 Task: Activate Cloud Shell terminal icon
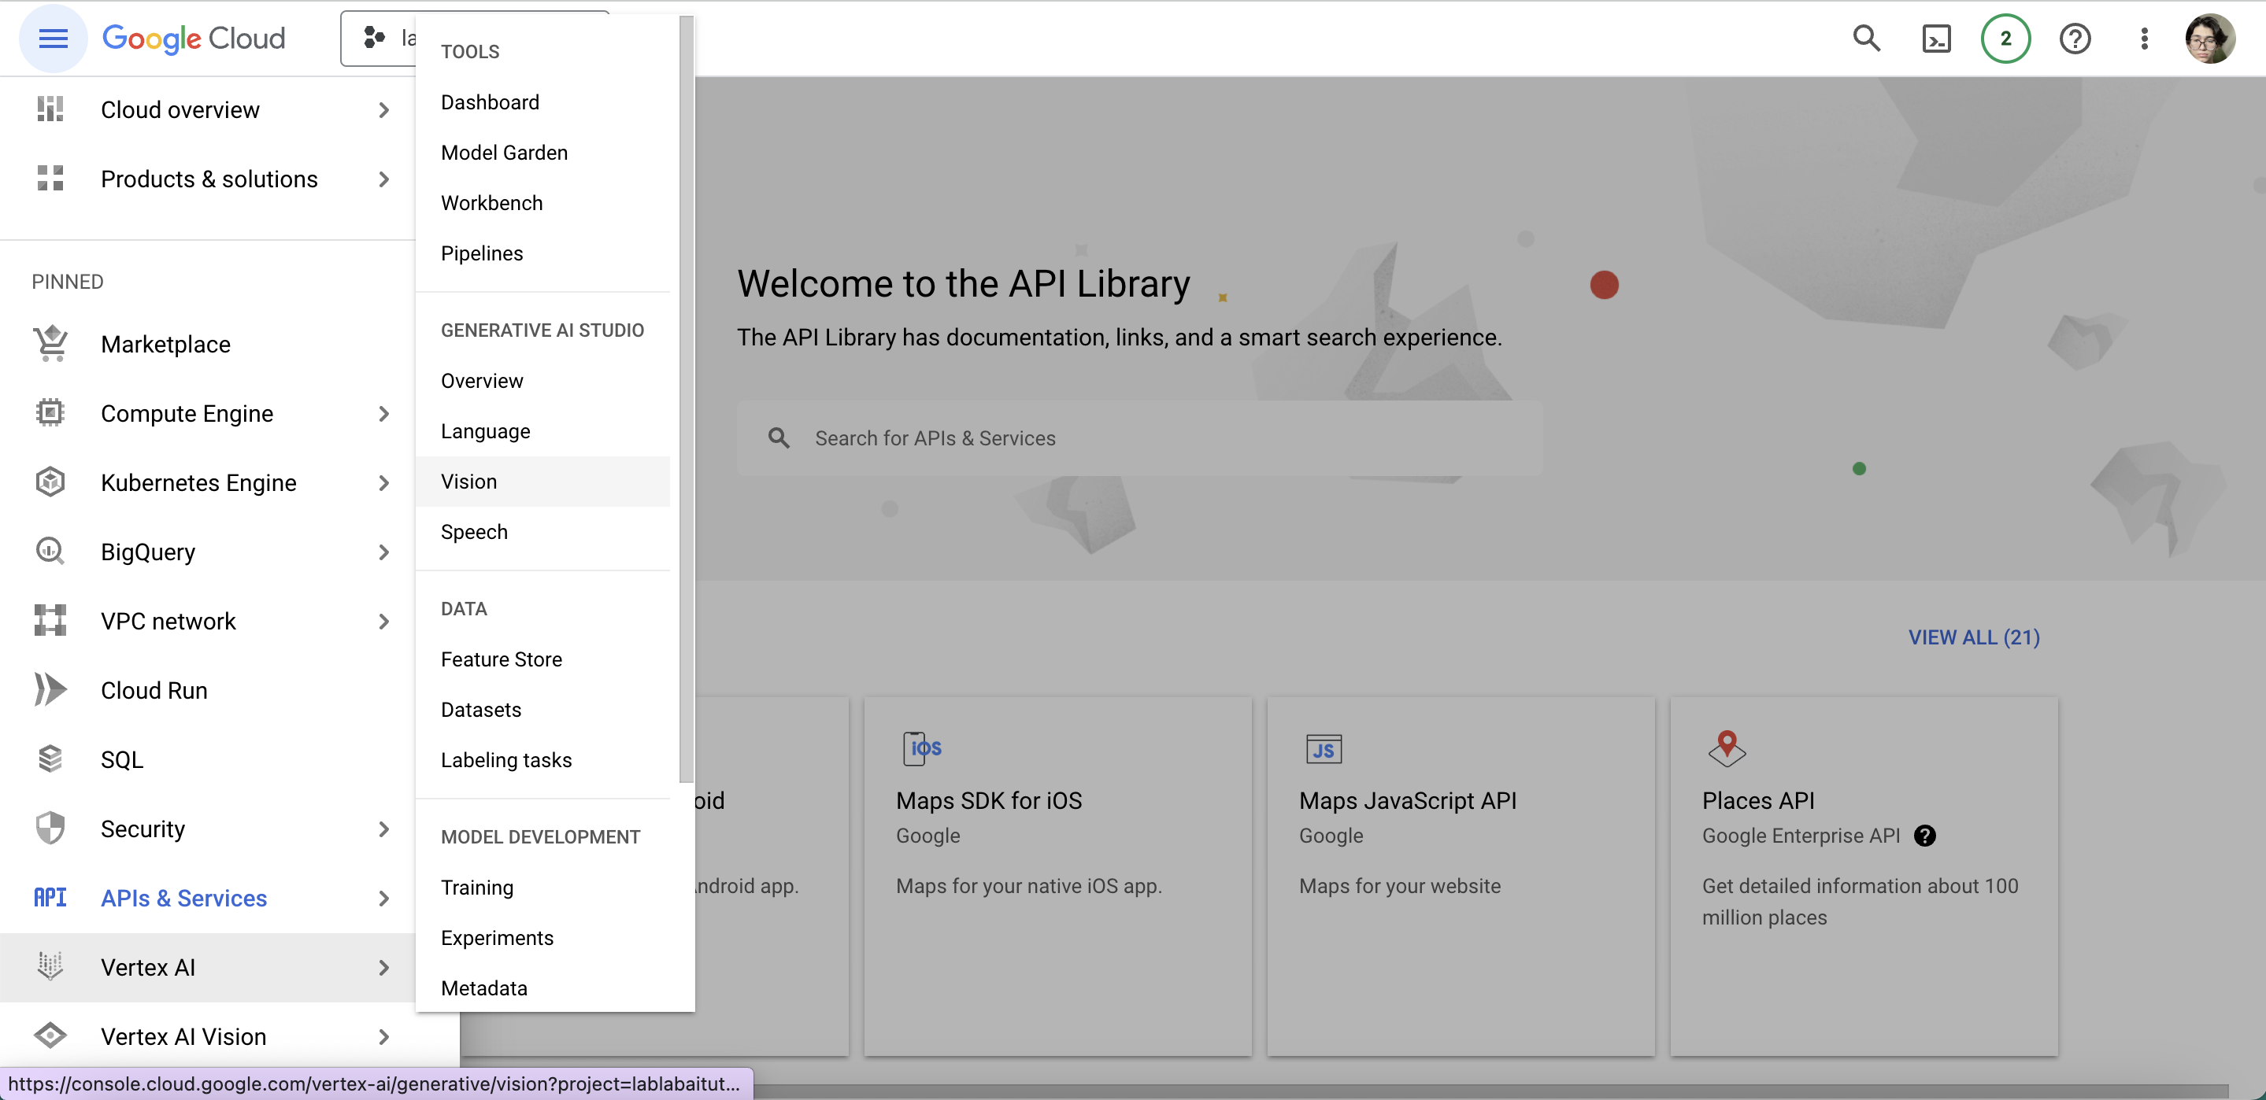(1936, 39)
